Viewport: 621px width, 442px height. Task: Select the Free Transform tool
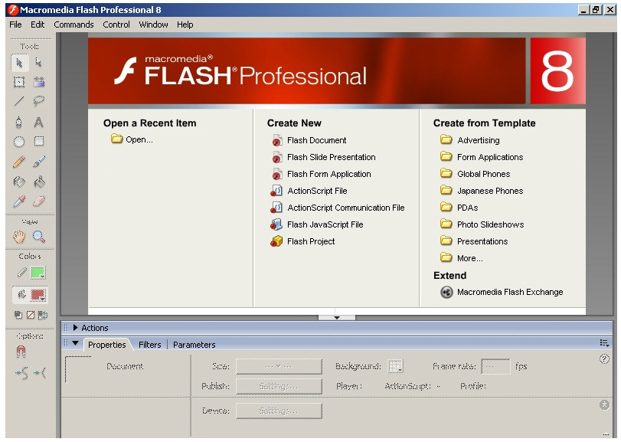pyautogui.click(x=19, y=82)
